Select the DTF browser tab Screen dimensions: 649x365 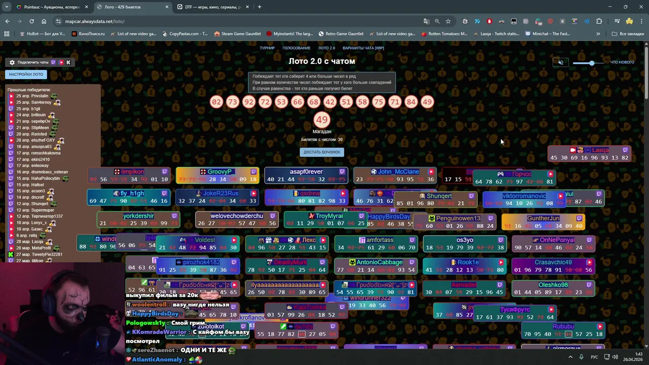point(213,7)
